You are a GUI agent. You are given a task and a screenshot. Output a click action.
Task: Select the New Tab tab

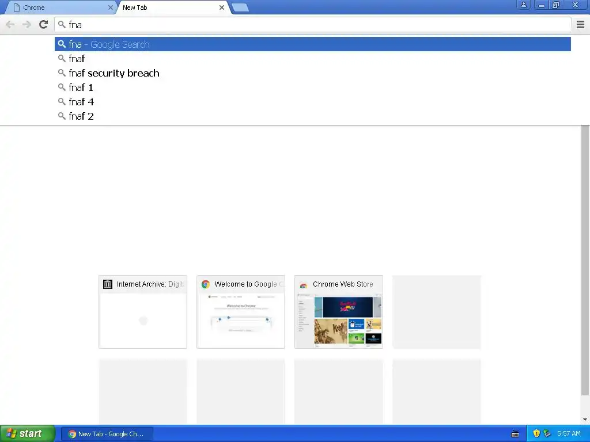pyautogui.click(x=173, y=7)
